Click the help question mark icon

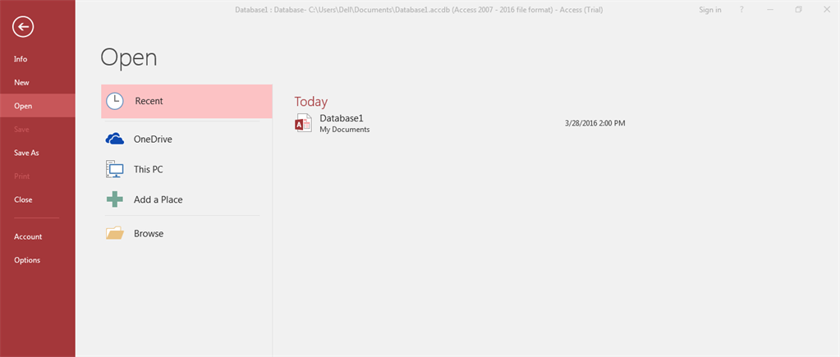[742, 10]
